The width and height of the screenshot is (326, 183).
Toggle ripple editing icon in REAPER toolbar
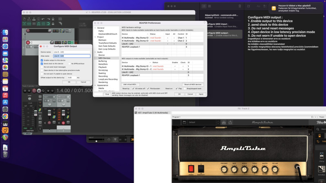point(34,24)
